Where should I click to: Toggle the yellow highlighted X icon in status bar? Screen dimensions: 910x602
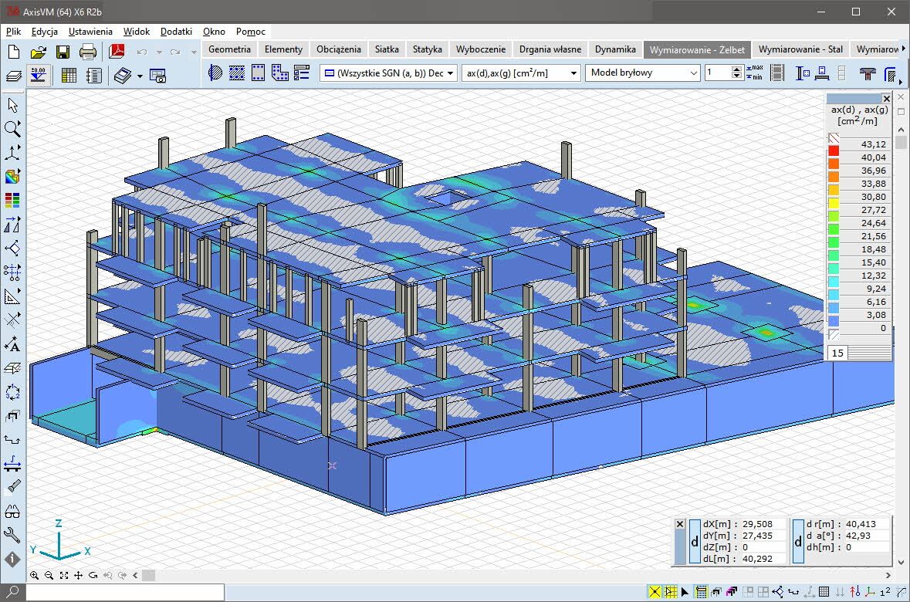(x=655, y=592)
